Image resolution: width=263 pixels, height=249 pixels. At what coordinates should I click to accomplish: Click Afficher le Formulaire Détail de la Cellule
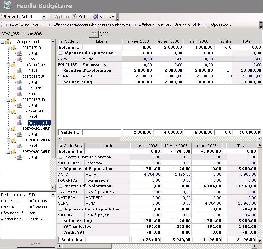click(x=170, y=25)
